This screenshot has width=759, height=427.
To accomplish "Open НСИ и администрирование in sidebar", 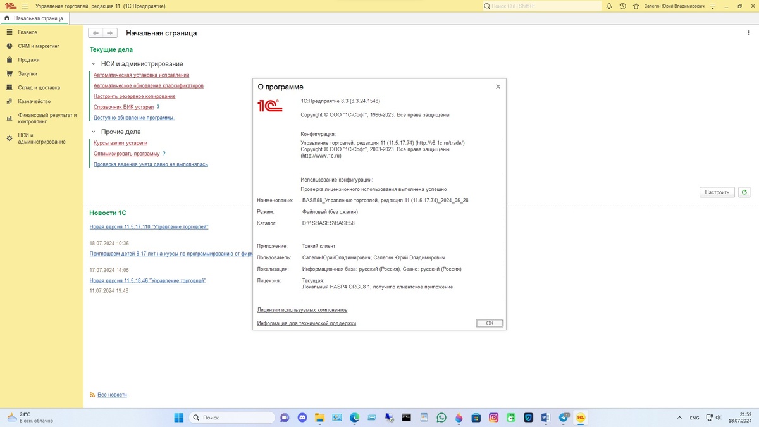I will pyautogui.click(x=42, y=139).
